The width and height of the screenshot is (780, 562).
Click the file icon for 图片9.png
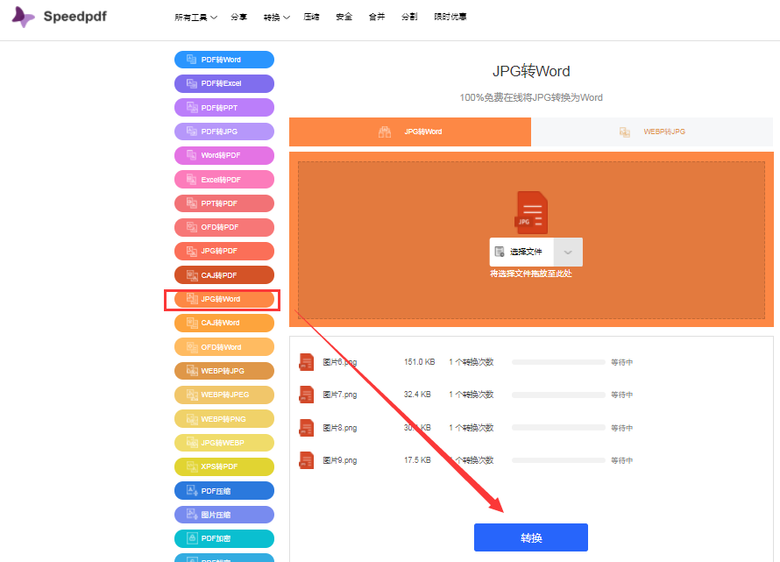click(x=307, y=460)
